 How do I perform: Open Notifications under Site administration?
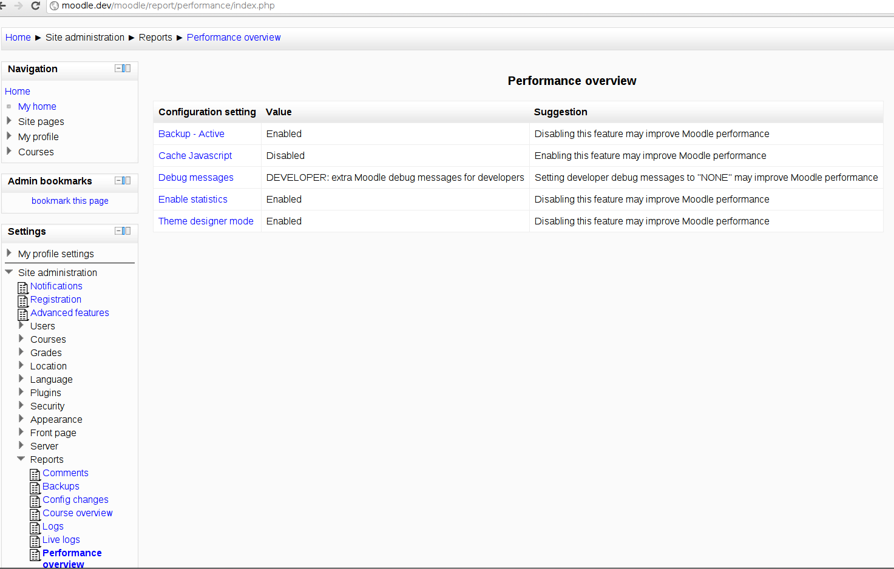[56, 286]
